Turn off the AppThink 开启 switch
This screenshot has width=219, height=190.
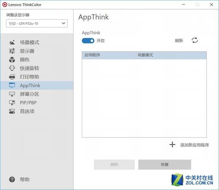click(x=88, y=41)
